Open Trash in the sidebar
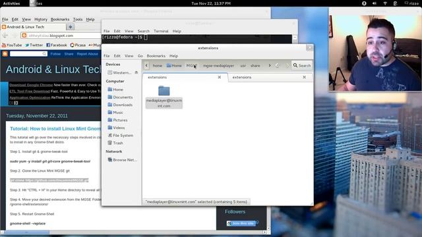Screen dimensions: 422x237 115,143
